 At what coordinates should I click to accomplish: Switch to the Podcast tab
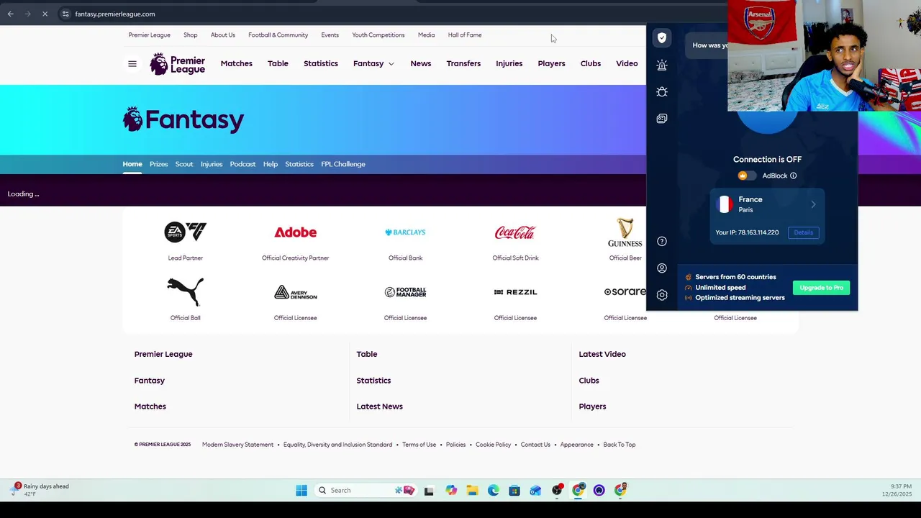242,164
